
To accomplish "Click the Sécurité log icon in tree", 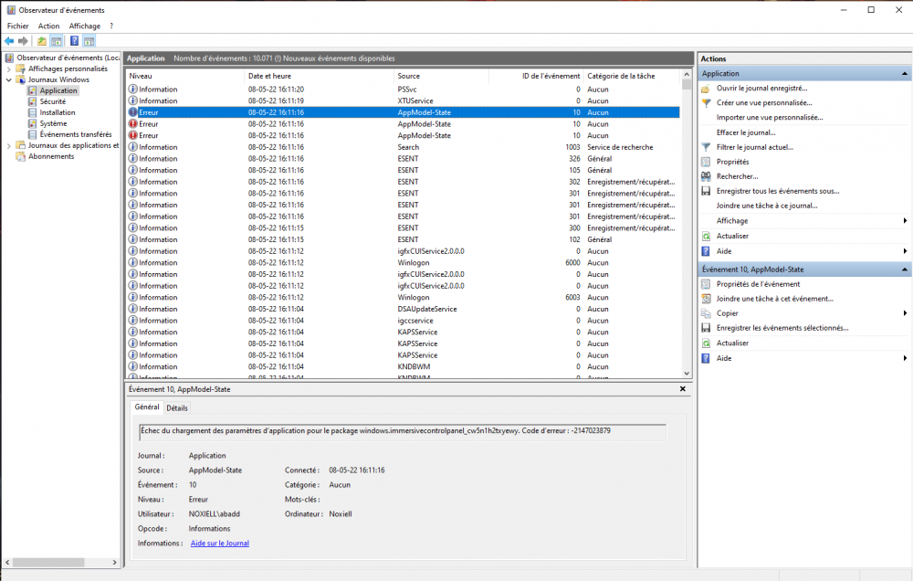I will click(x=34, y=101).
